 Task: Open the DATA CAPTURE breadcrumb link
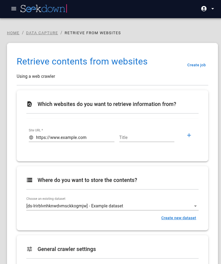click(42, 33)
